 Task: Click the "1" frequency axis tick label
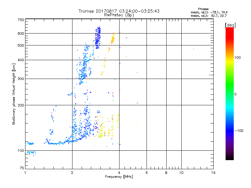25,173
